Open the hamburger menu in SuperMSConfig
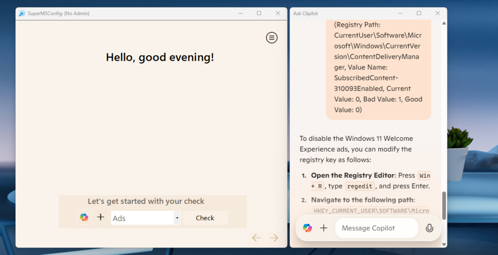 click(271, 37)
